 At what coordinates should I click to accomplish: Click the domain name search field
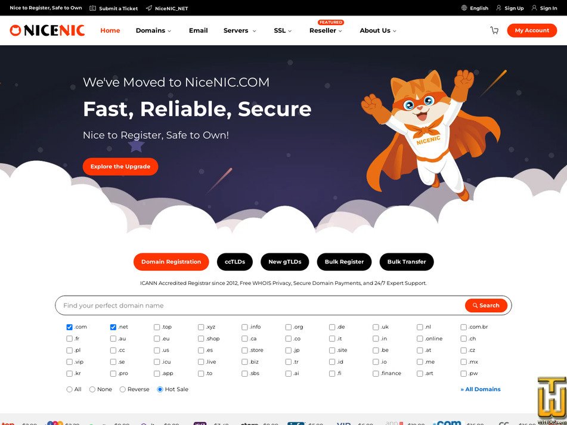click(x=238, y=305)
